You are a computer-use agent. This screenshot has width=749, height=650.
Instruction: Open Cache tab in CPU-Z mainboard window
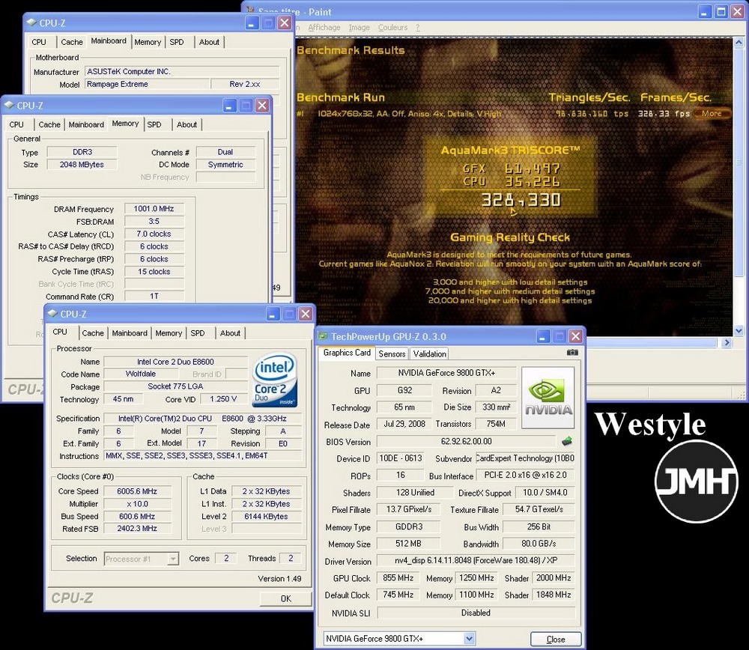click(x=72, y=42)
